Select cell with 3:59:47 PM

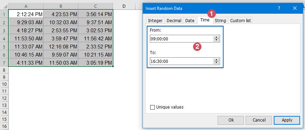point(61,38)
